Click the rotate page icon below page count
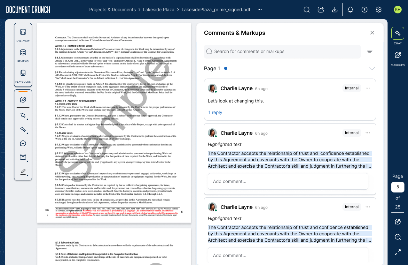 [398, 222]
